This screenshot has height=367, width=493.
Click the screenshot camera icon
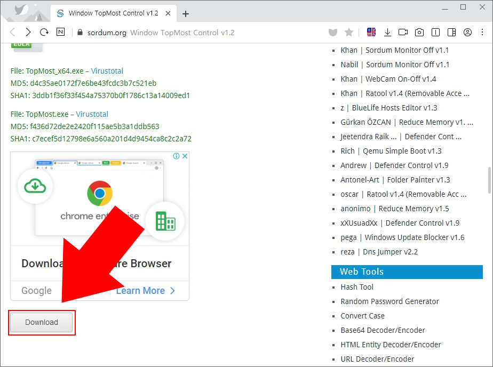419,32
